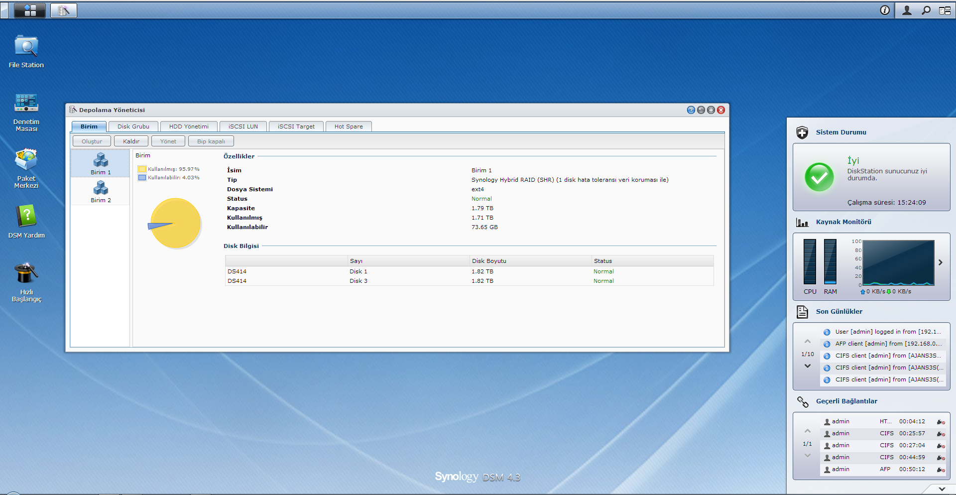The height and width of the screenshot is (495, 956).
Task: Select Birim 2 volume in sidebar
Action: [x=101, y=192]
